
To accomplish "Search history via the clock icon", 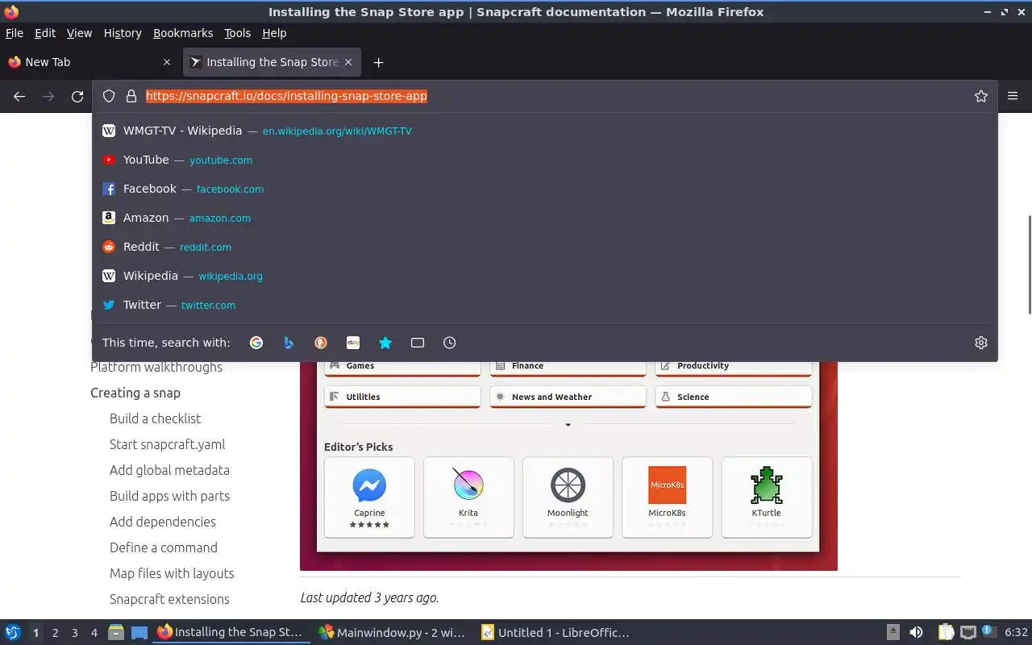I will (450, 343).
